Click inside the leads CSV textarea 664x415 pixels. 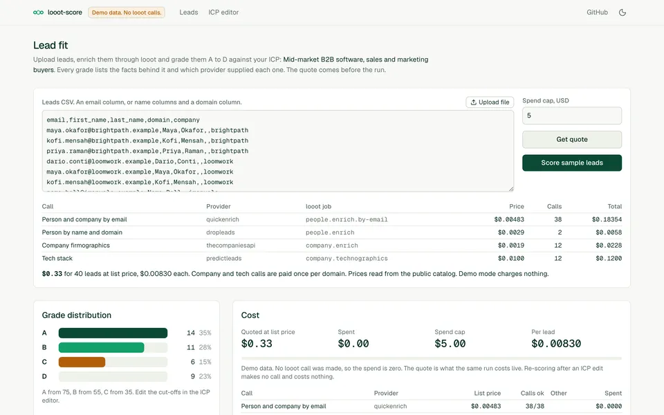click(277, 151)
